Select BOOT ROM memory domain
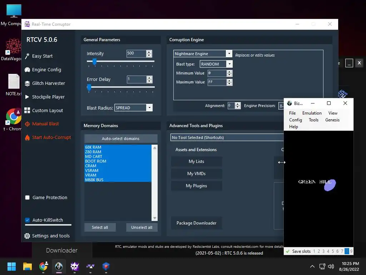Image resolution: width=366 pixels, height=275 pixels. click(x=118, y=161)
